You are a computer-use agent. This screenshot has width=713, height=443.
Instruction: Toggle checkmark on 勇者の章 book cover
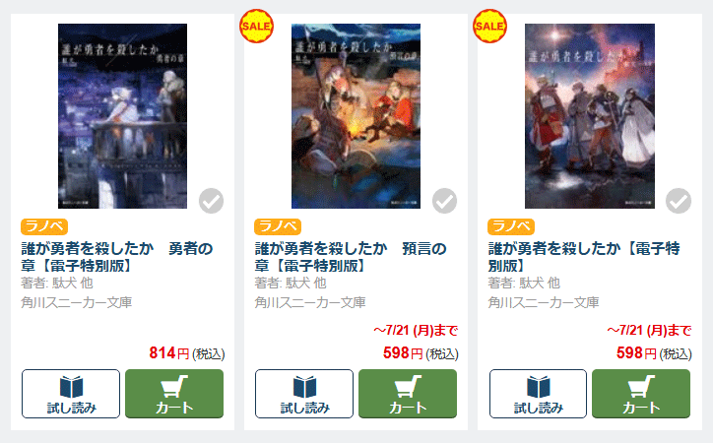tap(211, 201)
